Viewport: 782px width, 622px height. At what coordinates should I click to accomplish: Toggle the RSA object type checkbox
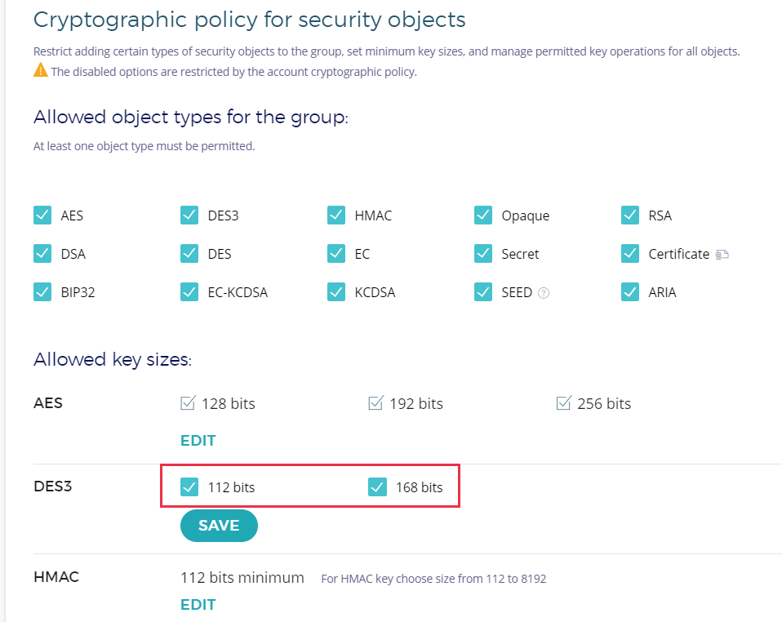[630, 215]
